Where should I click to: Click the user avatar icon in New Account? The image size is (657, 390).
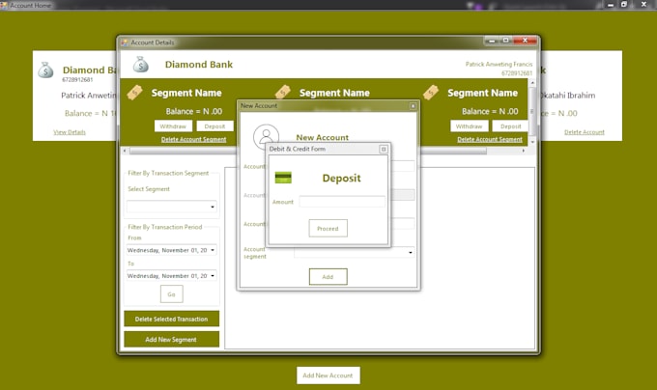pyautogui.click(x=266, y=136)
